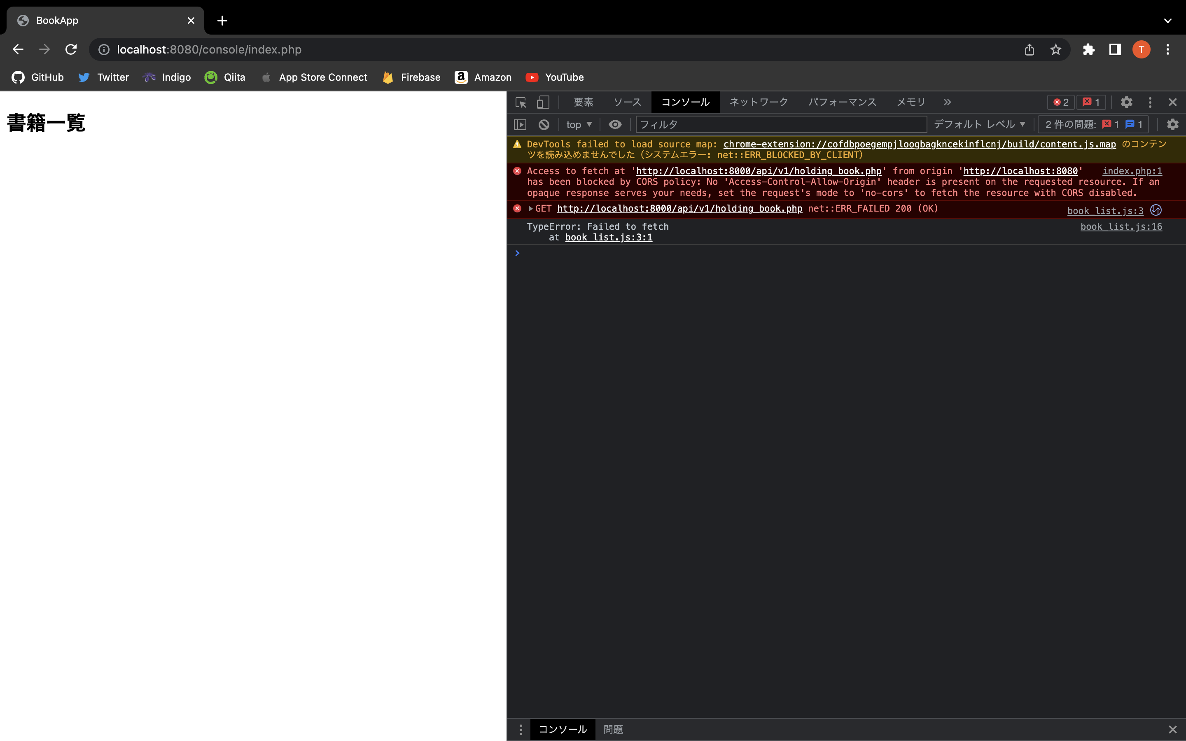The width and height of the screenshot is (1186, 741).
Task: Switch to the ネットワーク tab
Action: 758,103
